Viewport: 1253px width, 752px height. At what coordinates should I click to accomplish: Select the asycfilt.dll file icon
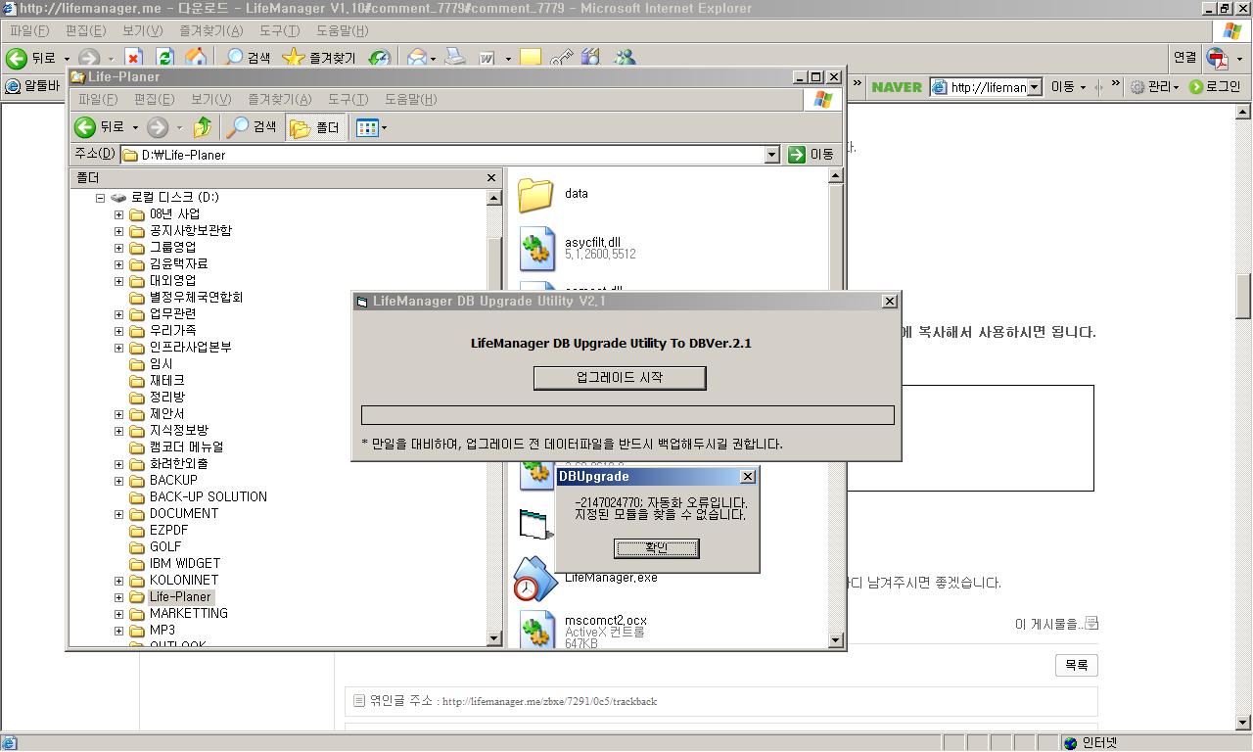pos(536,248)
